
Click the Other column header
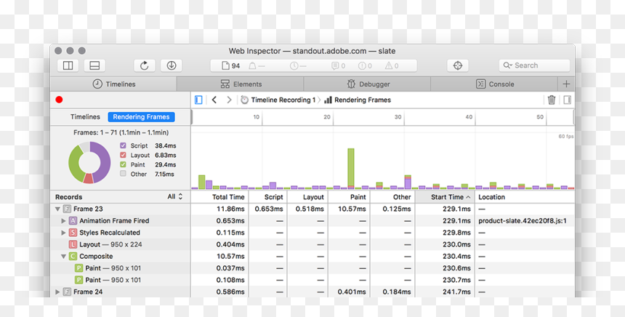pyautogui.click(x=392, y=197)
